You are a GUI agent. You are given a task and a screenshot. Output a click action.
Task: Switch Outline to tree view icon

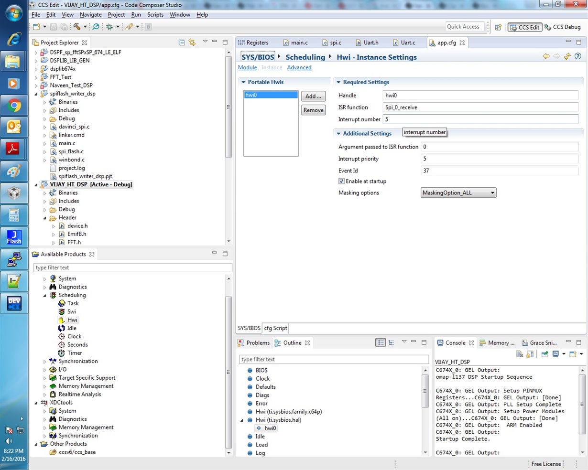(x=392, y=342)
